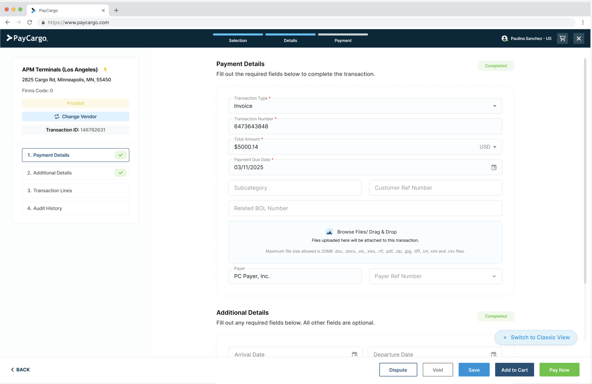Expand the Payer Ref Number dropdown
Viewport: 592px width, 384px height.
point(494,276)
